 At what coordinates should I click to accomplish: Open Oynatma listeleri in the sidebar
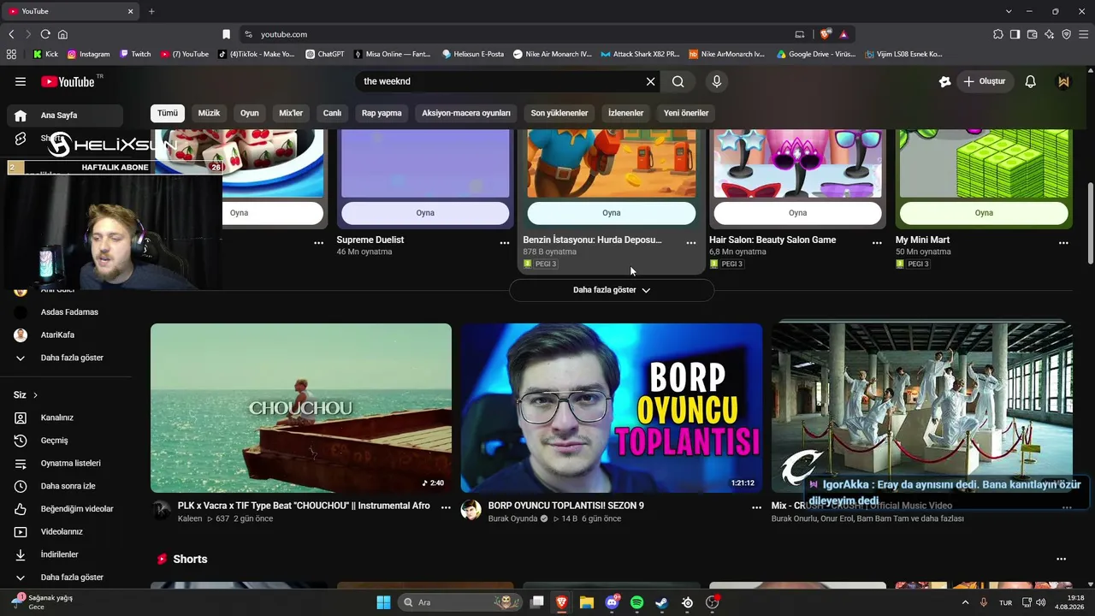[65, 464]
